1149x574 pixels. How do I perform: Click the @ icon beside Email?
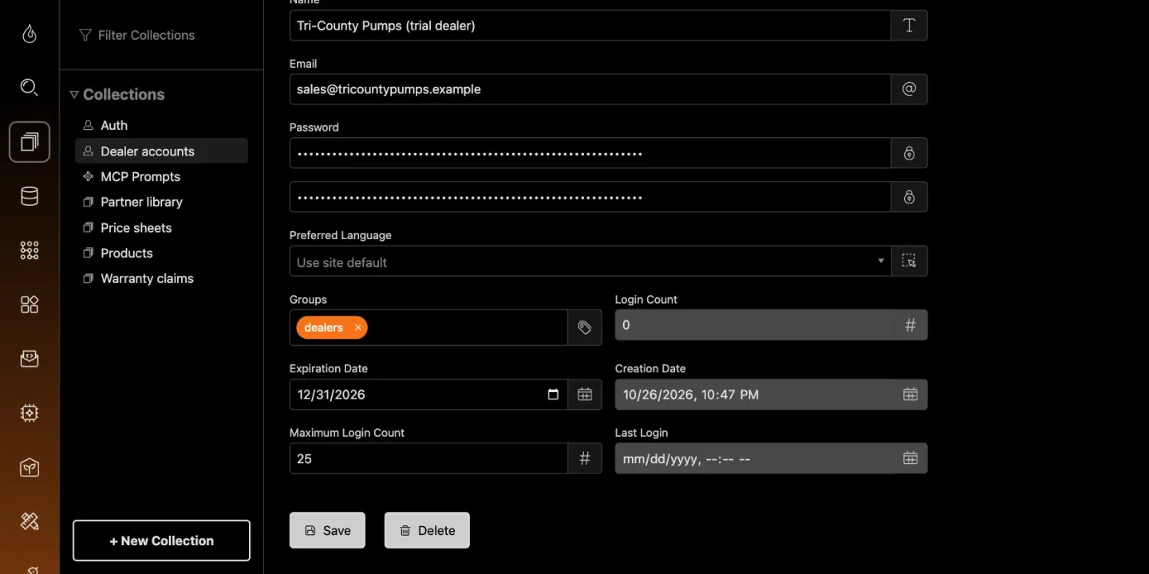(909, 89)
